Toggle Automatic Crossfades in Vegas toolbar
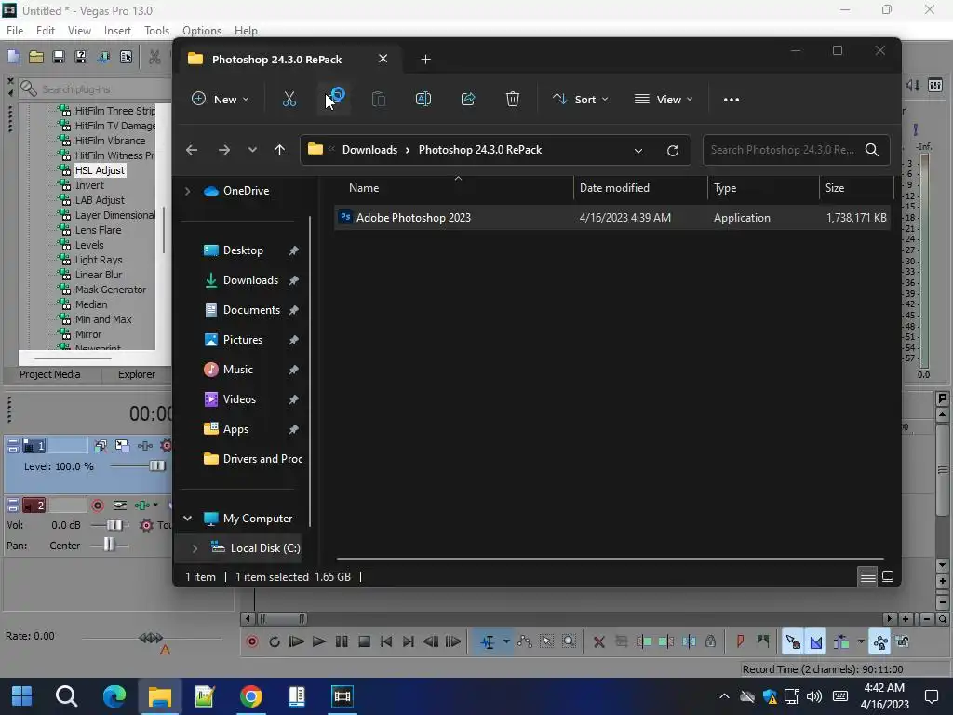The image size is (953, 715). pos(816,641)
